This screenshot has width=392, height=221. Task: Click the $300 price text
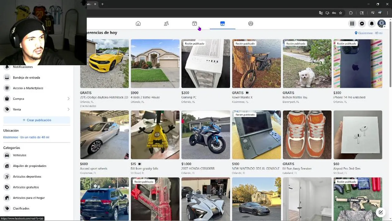click(337, 93)
